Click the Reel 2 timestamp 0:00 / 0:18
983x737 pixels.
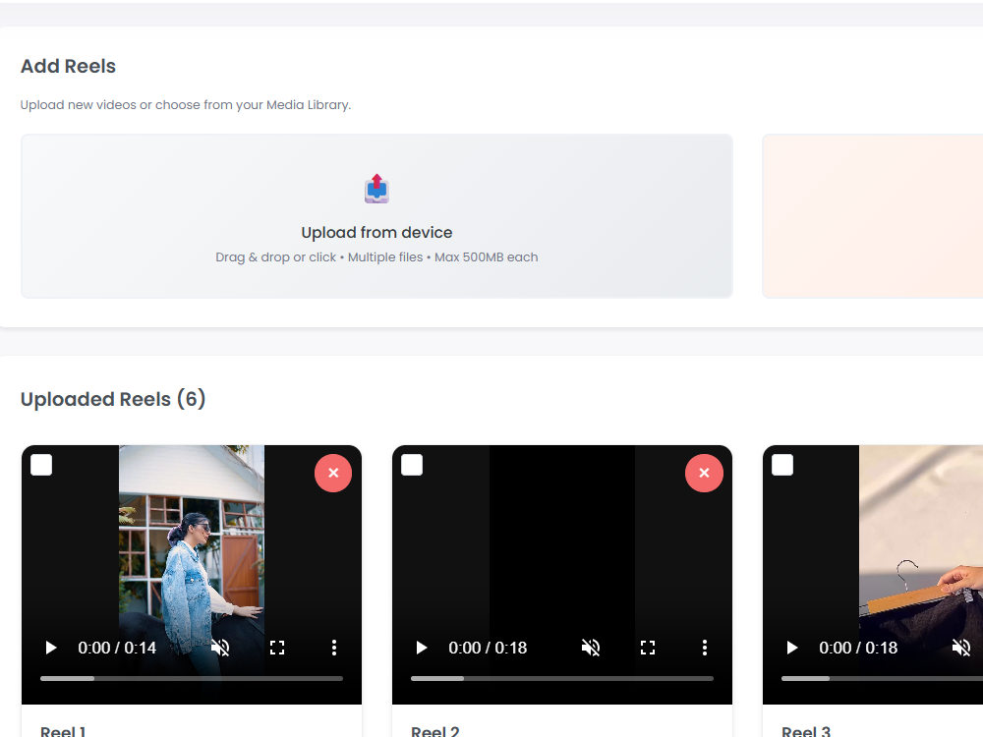click(488, 648)
